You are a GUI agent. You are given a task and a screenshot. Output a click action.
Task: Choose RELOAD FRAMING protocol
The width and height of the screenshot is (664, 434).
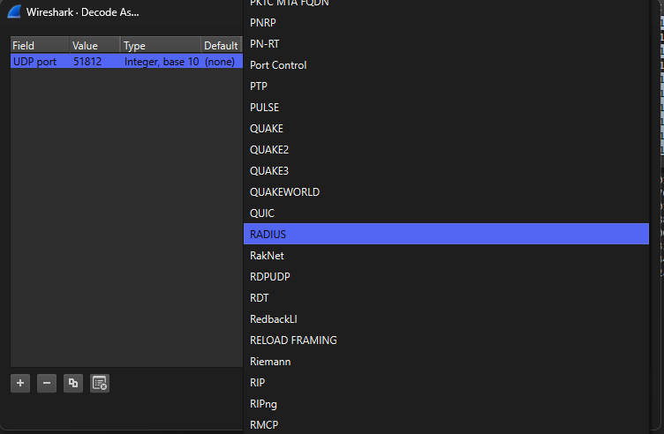(x=446, y=340)
